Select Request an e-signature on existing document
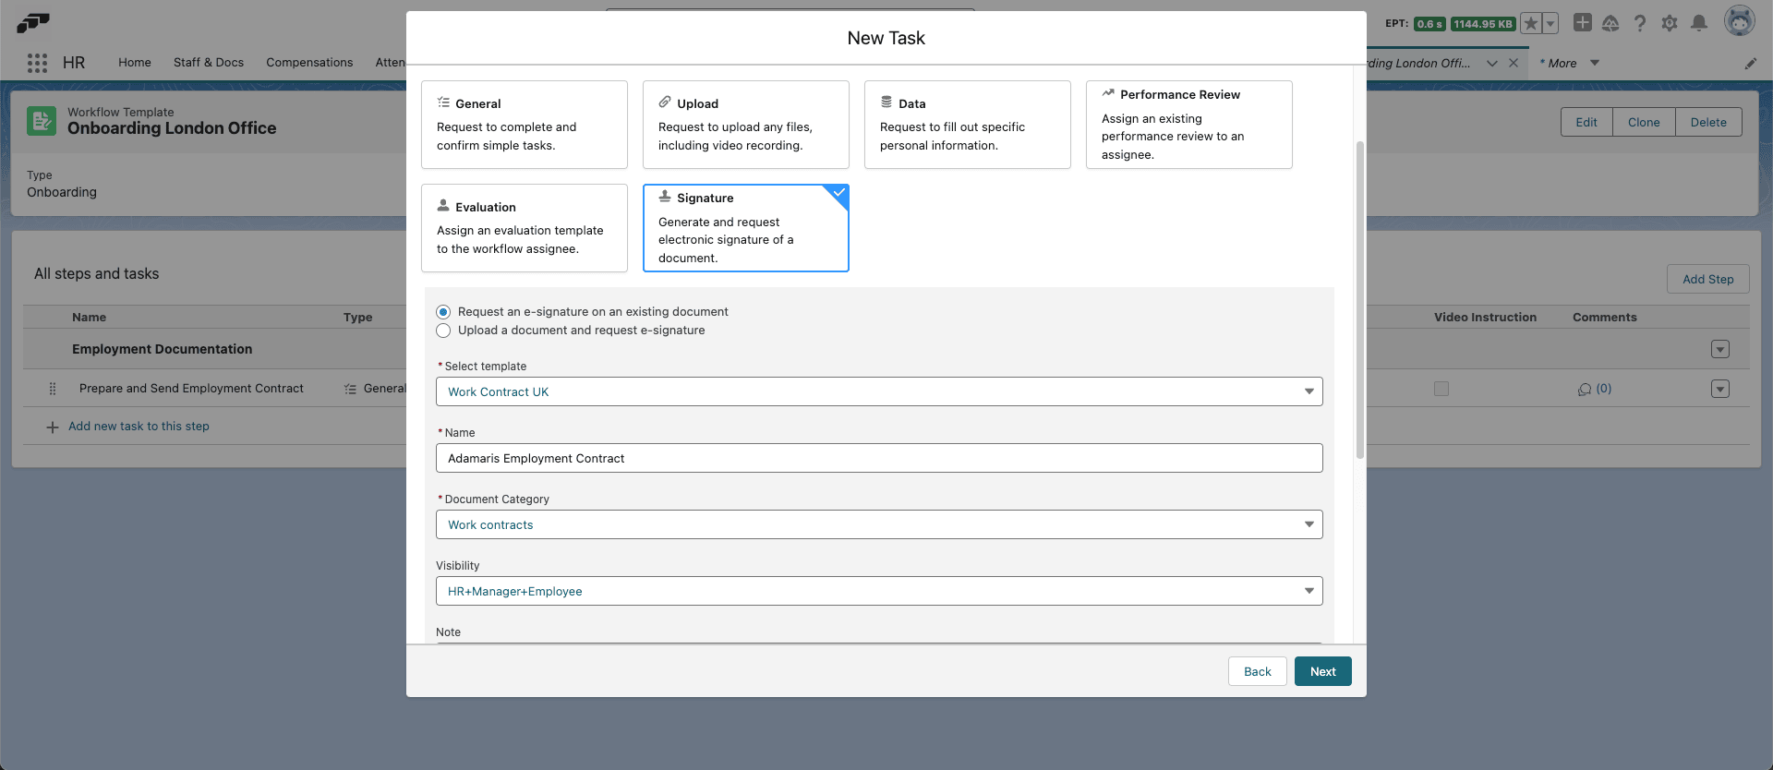Viewport: 1773px width, 770px height. (443, 312)
